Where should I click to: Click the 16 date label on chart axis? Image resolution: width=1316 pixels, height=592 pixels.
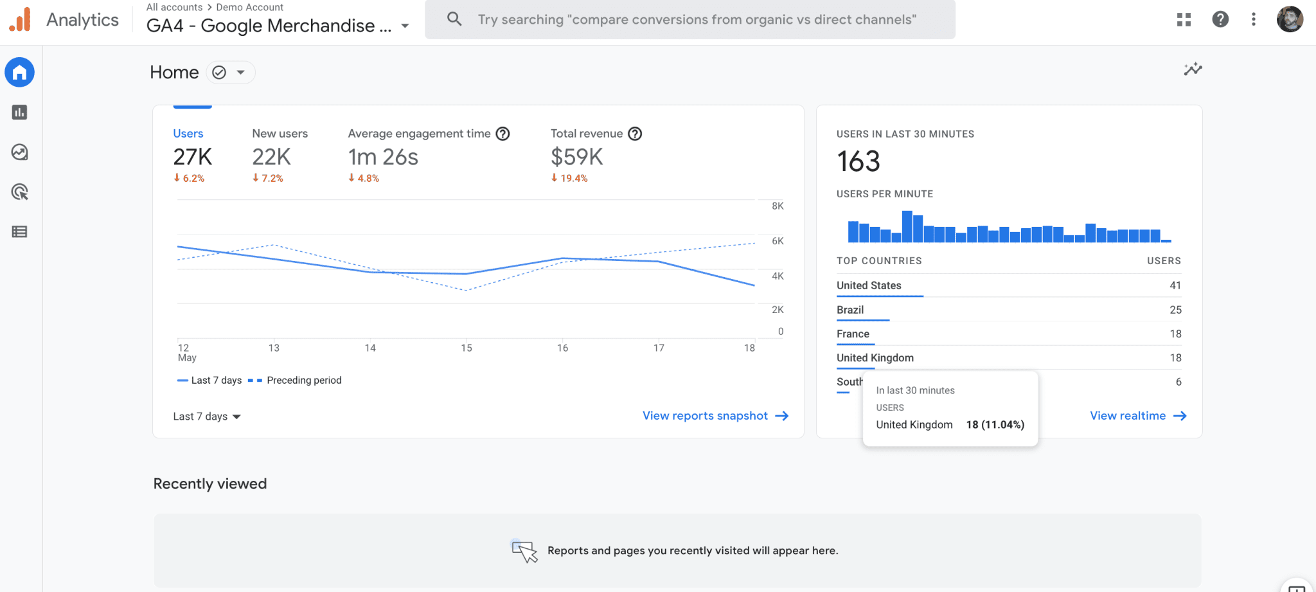tap(562, 348)
